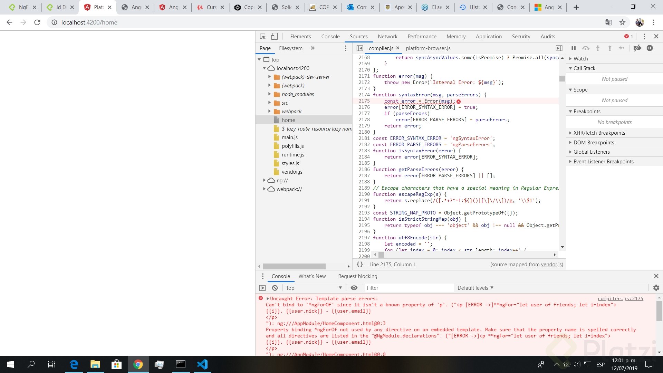
Task: Click the navigator horizontal scrollbar thumb
Action: tap(294, 266)
